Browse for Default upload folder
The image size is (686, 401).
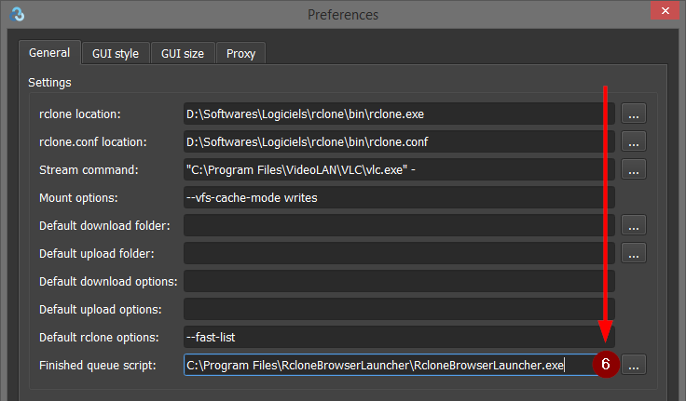pyautogui.click(x=634, y=253)
